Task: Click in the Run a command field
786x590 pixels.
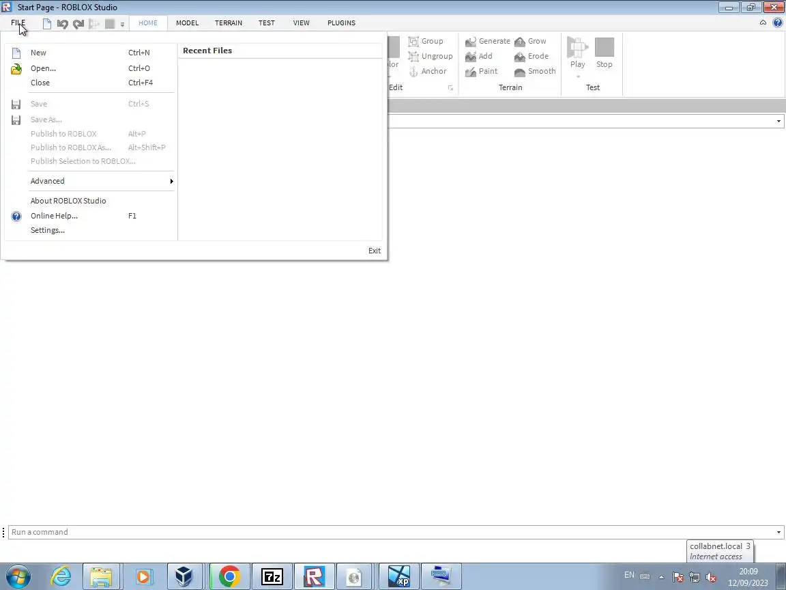Action: (391, 533)
